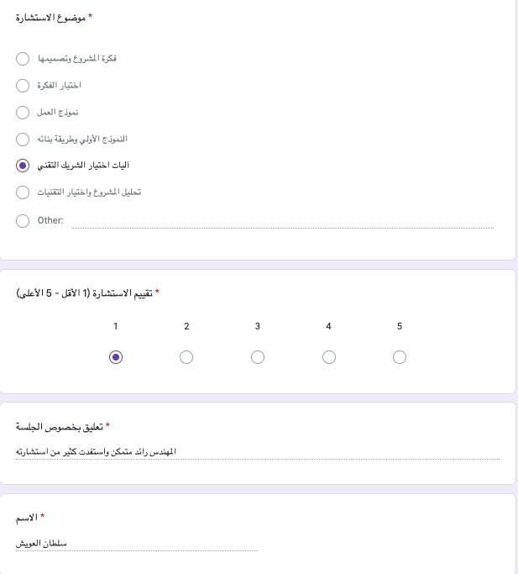Click the session comment text field
The width and height of the screenshot is (518, 574).
(x=257, y=452)
